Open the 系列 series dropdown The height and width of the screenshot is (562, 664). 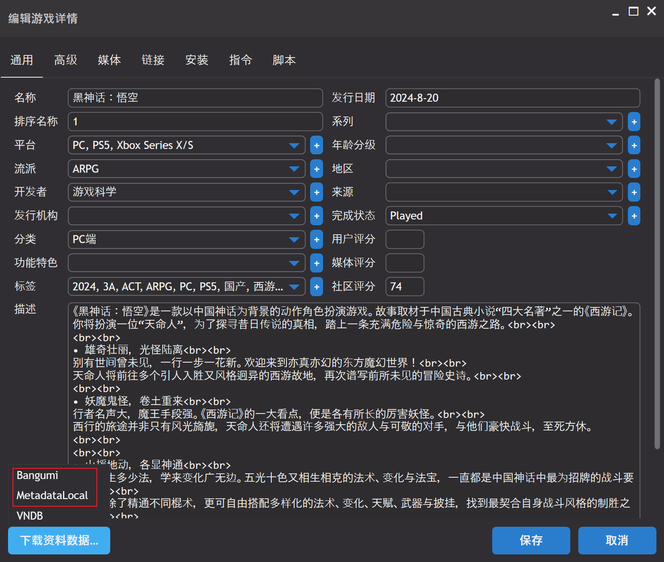point(612,122)
